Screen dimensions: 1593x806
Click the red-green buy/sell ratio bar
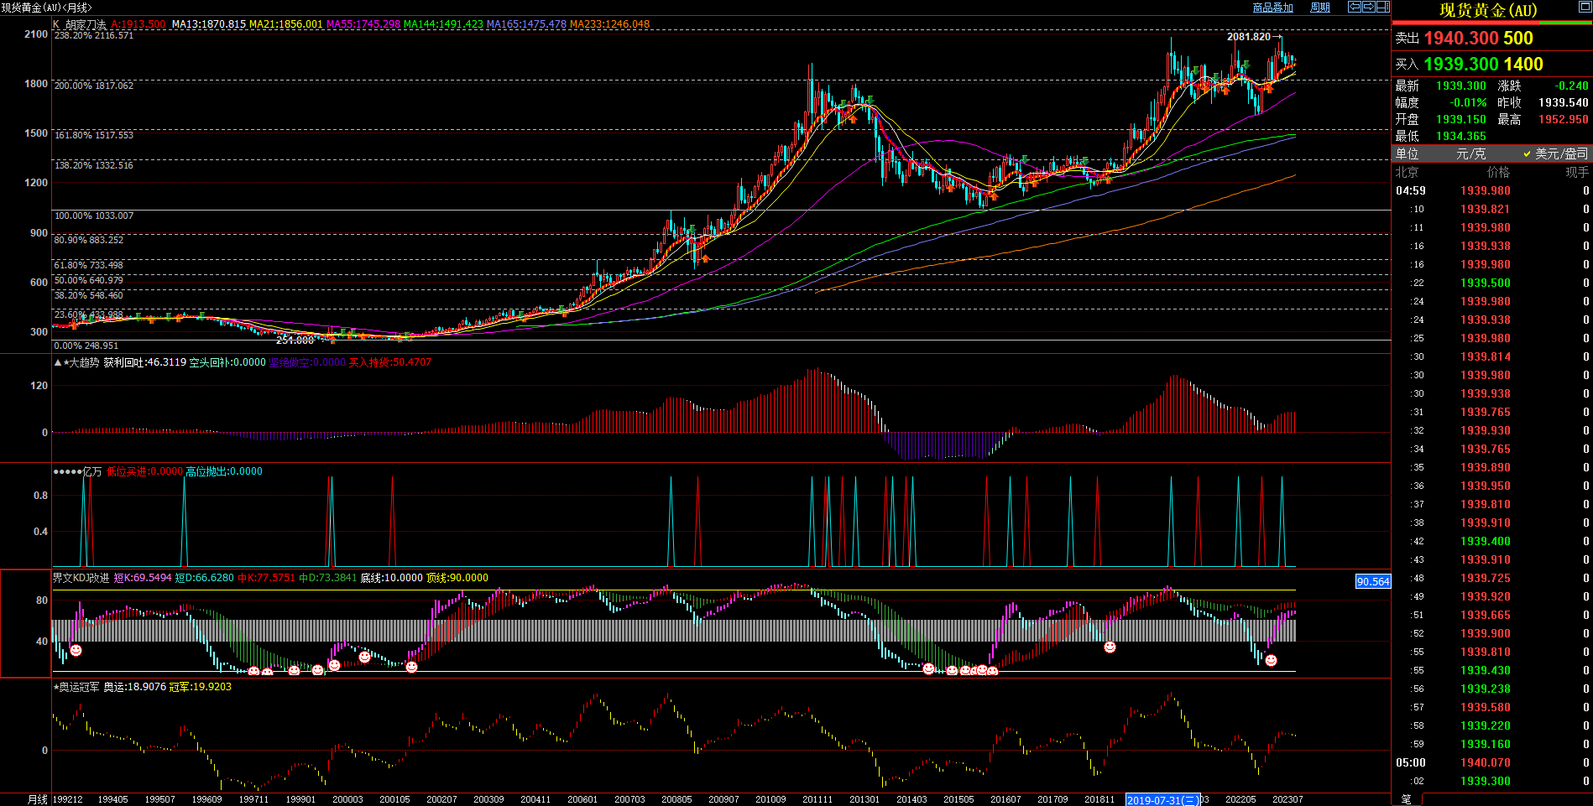click(x=1492, y=23)
